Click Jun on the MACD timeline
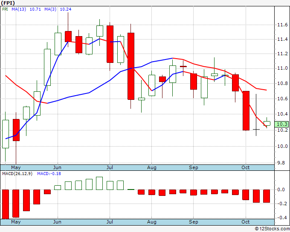Image resolution: width=290 pixels, height=232 pixels. coord(57,222)
